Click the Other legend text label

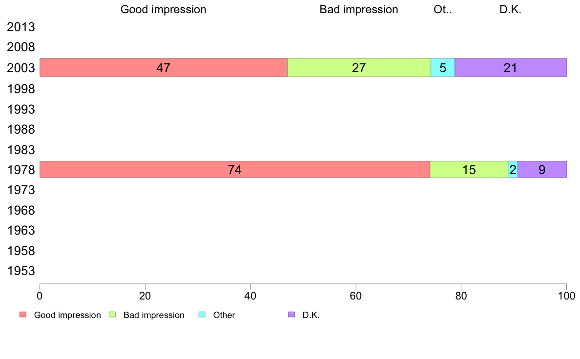224,315
